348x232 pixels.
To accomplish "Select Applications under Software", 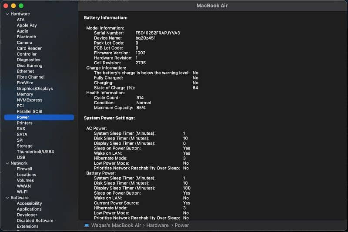I will coord(29,209).
